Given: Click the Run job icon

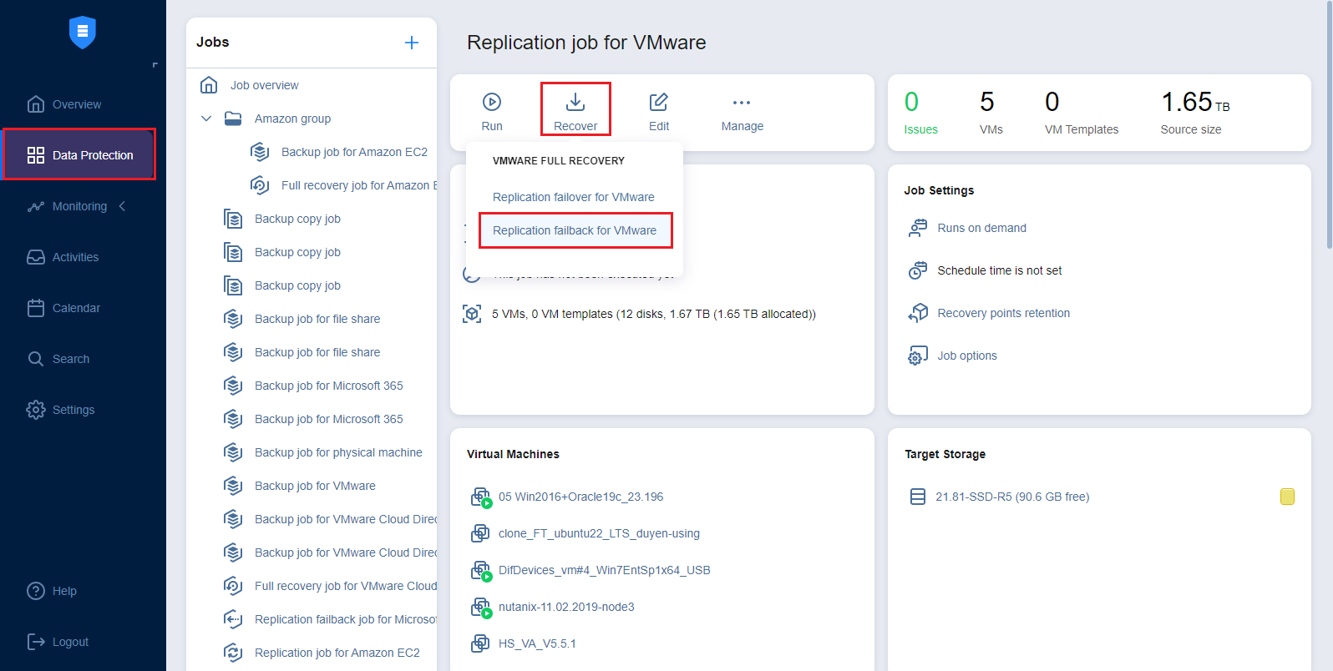Looking at the screenshot, I should tap(492, 103).
